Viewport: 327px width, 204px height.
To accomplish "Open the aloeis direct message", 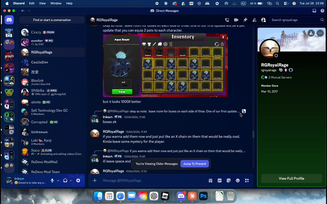I will coord(52,102).
